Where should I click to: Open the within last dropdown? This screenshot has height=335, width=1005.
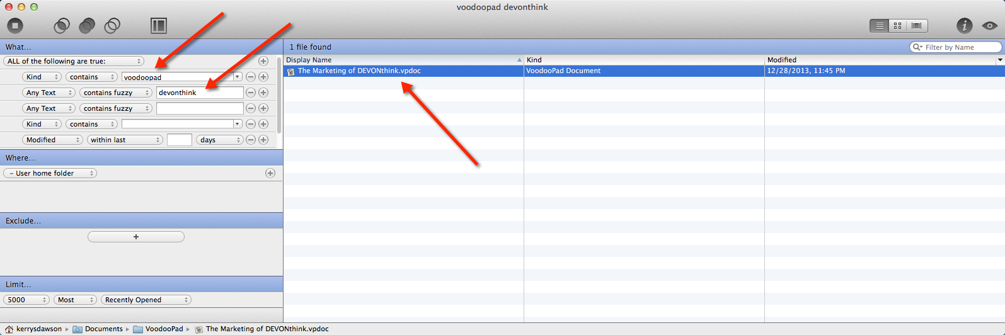coord(125,140)
